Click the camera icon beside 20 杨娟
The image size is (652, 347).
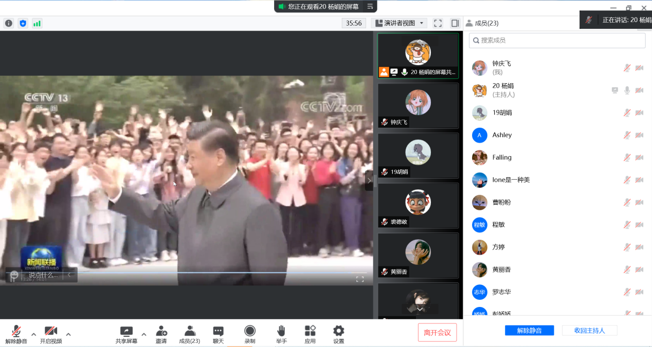(x=639, y=90)
